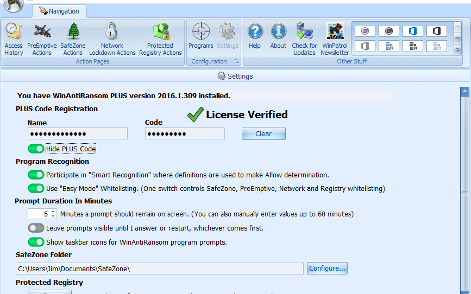Click into the registration Code field

pyautogui.click(x=185, y=133)
